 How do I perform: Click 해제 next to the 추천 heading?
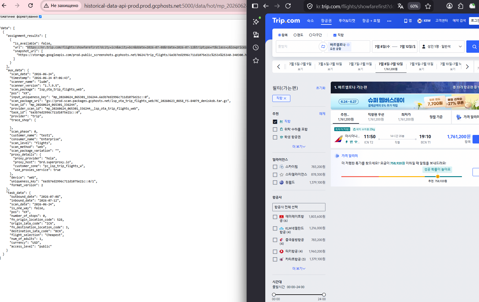[x=322, y=114]
